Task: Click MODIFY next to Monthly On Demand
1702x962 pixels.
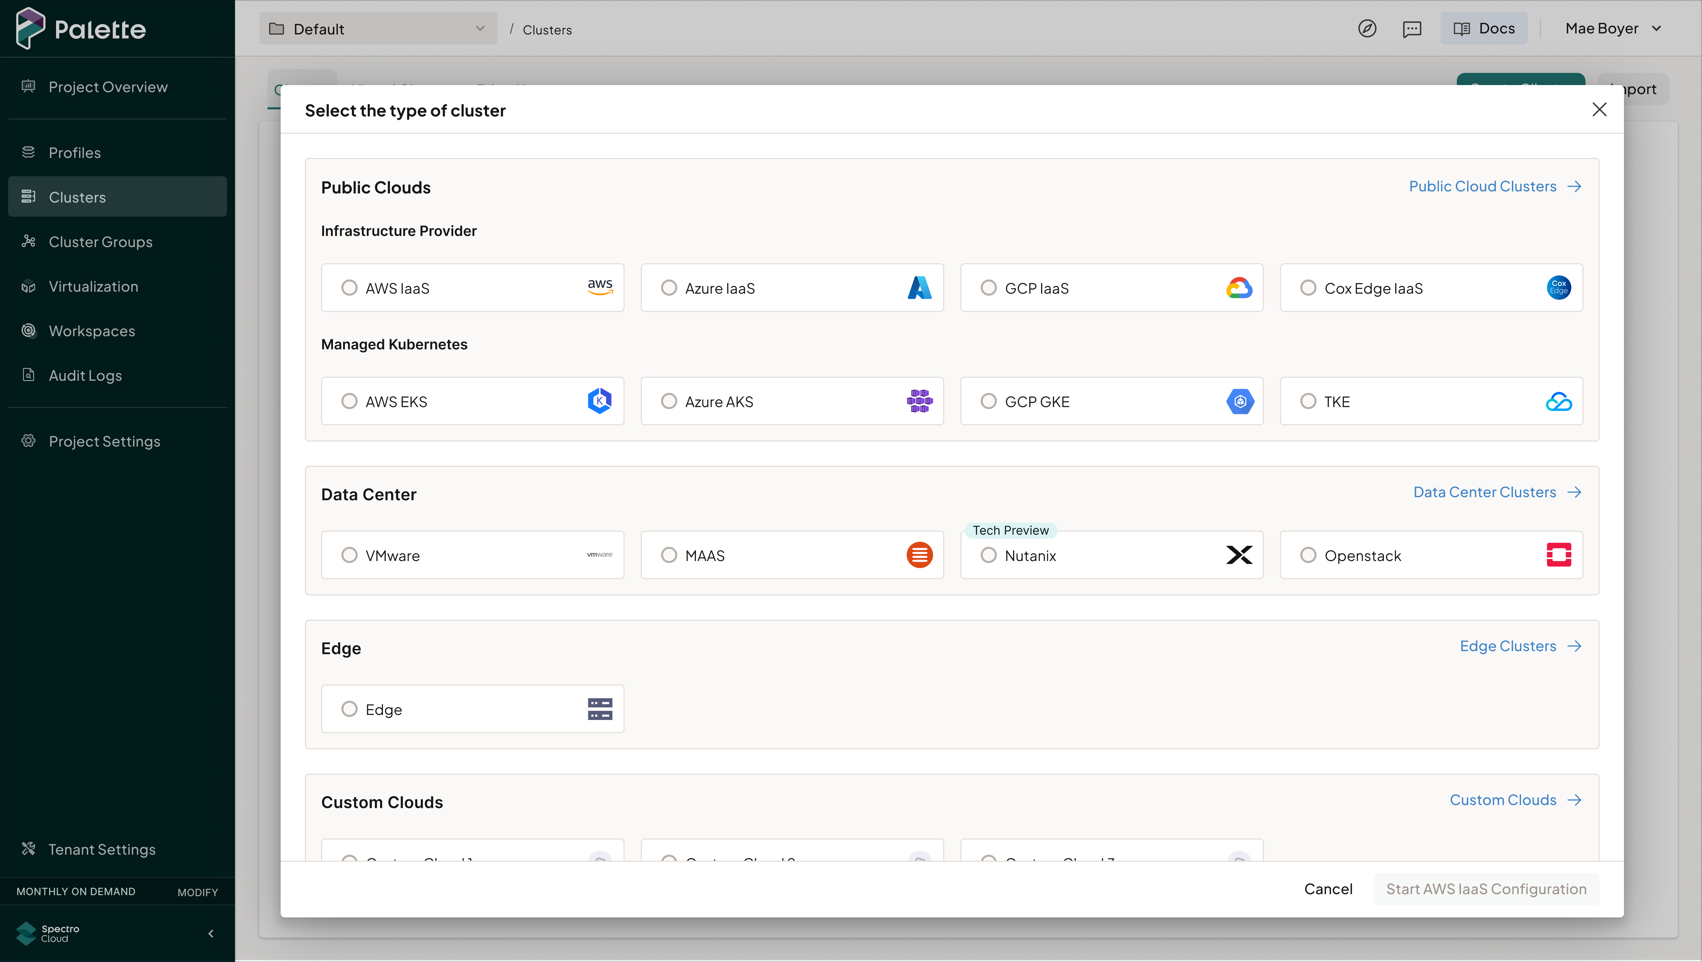Action: pyautogui.click(x=197, y=892)
